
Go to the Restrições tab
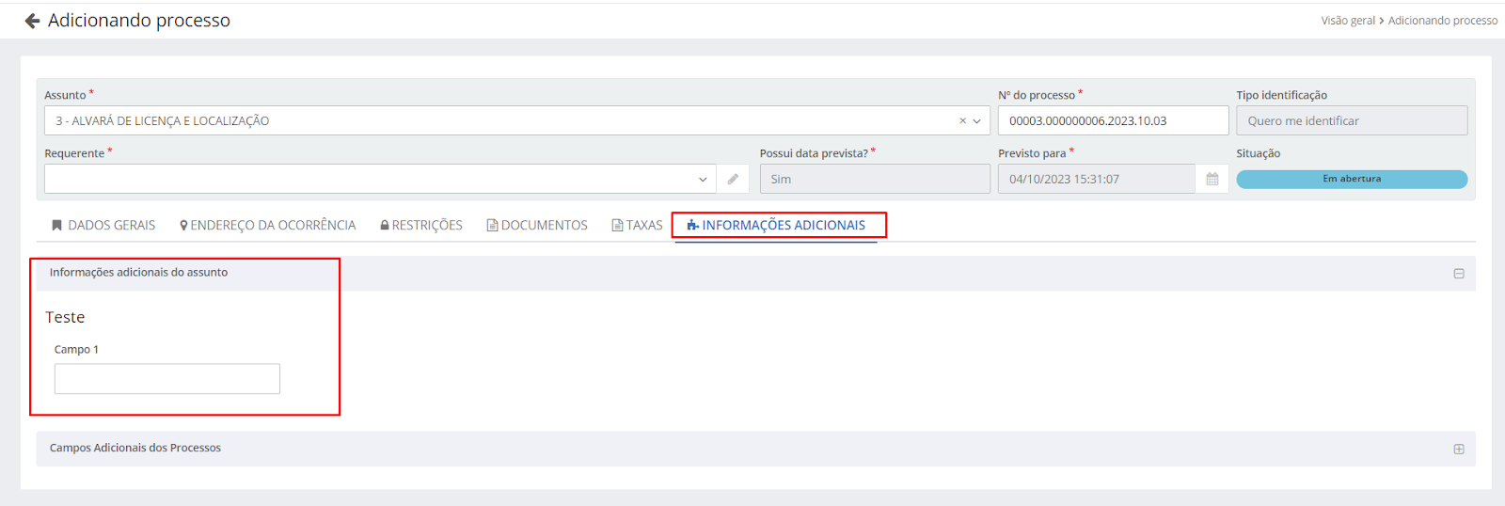(421, 226)
